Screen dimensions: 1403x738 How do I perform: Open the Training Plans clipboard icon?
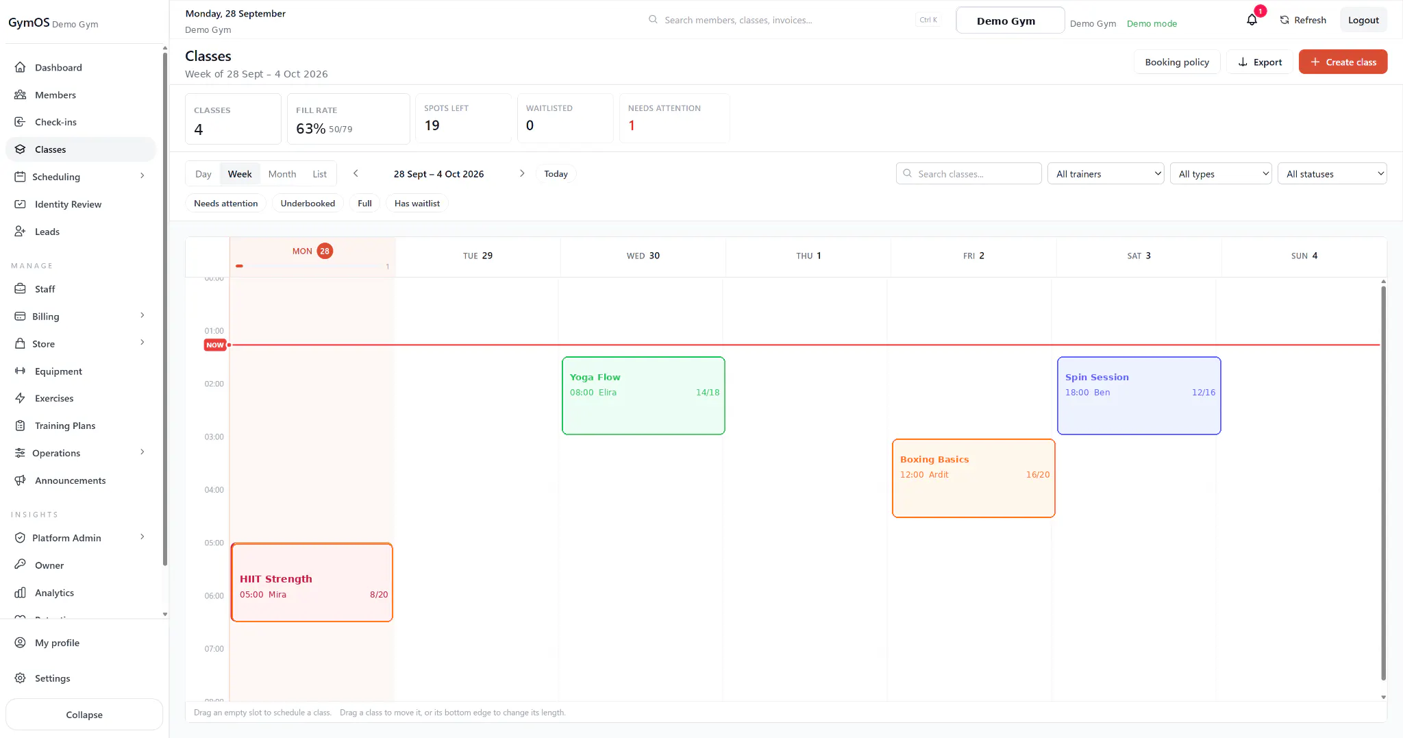click(21, 426)
